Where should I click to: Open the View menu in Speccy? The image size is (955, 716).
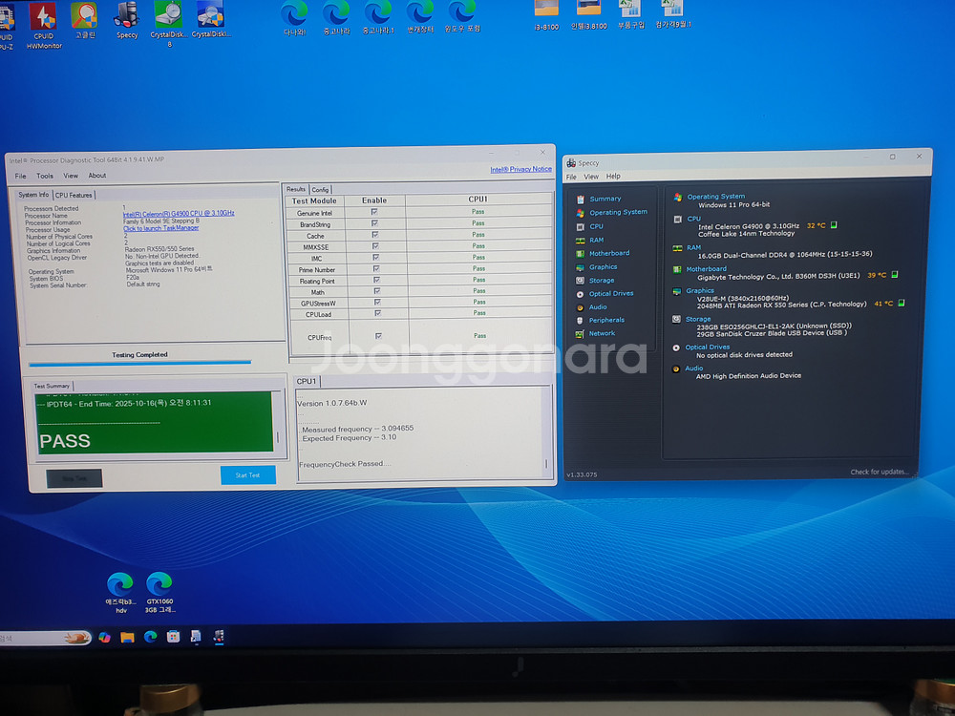coord(591,177)
